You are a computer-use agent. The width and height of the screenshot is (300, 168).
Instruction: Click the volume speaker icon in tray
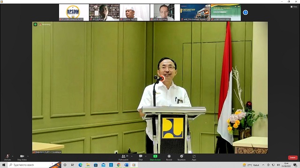point(278,165)
